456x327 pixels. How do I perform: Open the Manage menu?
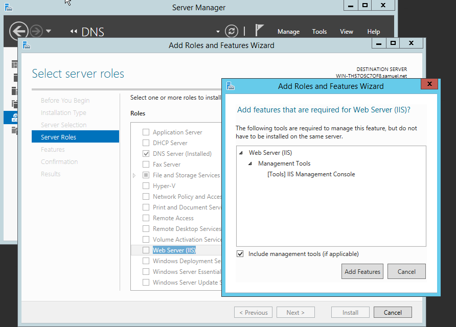[288, 31]
